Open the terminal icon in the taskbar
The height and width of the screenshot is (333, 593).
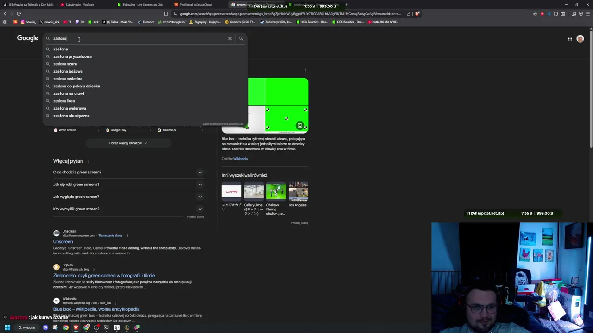107,327
